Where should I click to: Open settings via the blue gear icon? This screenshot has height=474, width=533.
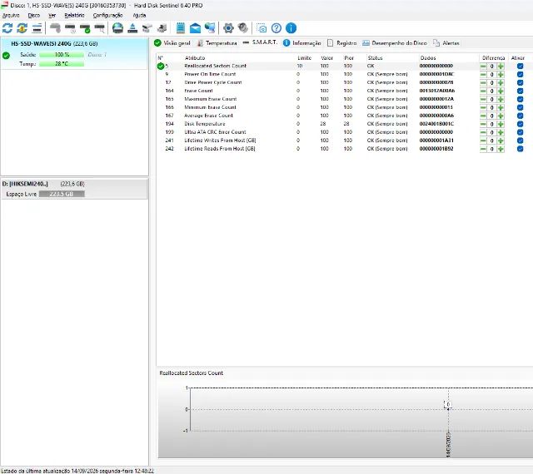(228, 28)
